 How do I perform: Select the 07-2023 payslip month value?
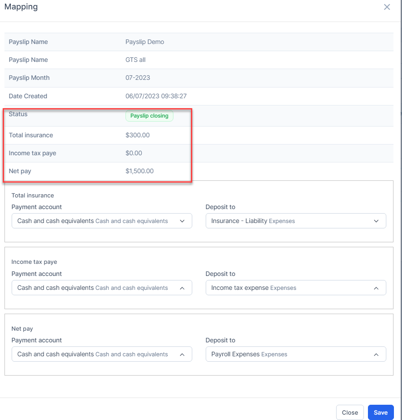tap(138, 78)
